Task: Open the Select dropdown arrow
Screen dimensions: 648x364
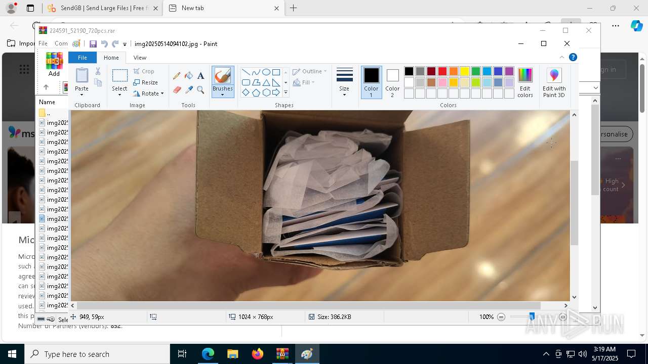Action: 119,95
